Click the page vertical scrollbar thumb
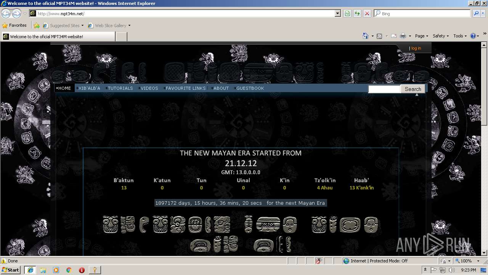The height and width of the screenshot is (275, 488). (484, 86)
